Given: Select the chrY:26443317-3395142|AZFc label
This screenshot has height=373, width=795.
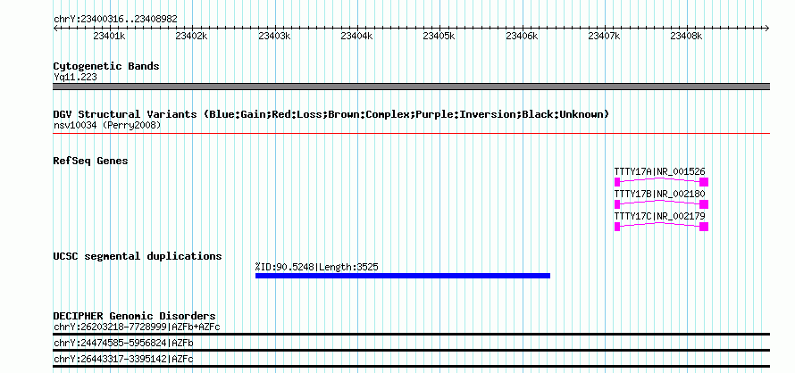Looking at the screenshot, I should (123, 360).
